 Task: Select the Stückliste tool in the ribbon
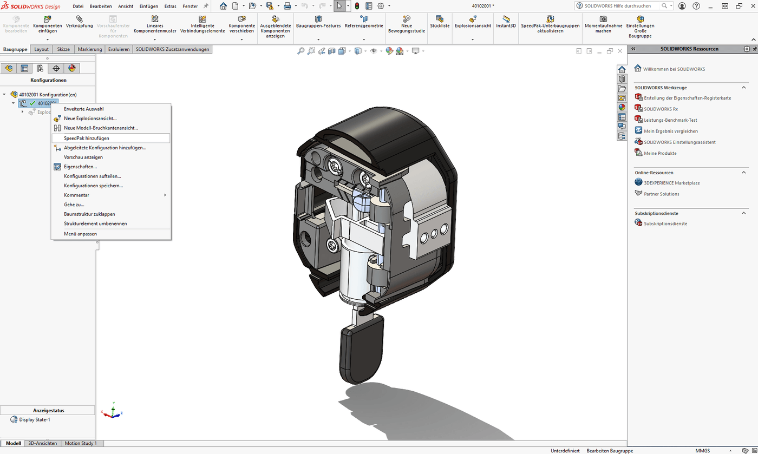coord(440,22)
